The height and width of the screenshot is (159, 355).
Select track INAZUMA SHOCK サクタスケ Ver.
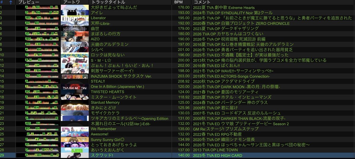[x=121, y=76]
